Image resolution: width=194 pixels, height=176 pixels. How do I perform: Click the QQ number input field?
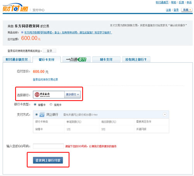(48, 146)
